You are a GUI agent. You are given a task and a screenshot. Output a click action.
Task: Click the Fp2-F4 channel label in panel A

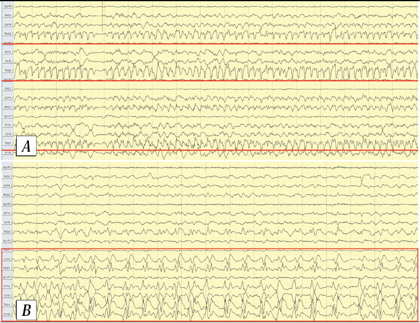tap(8, 6)
